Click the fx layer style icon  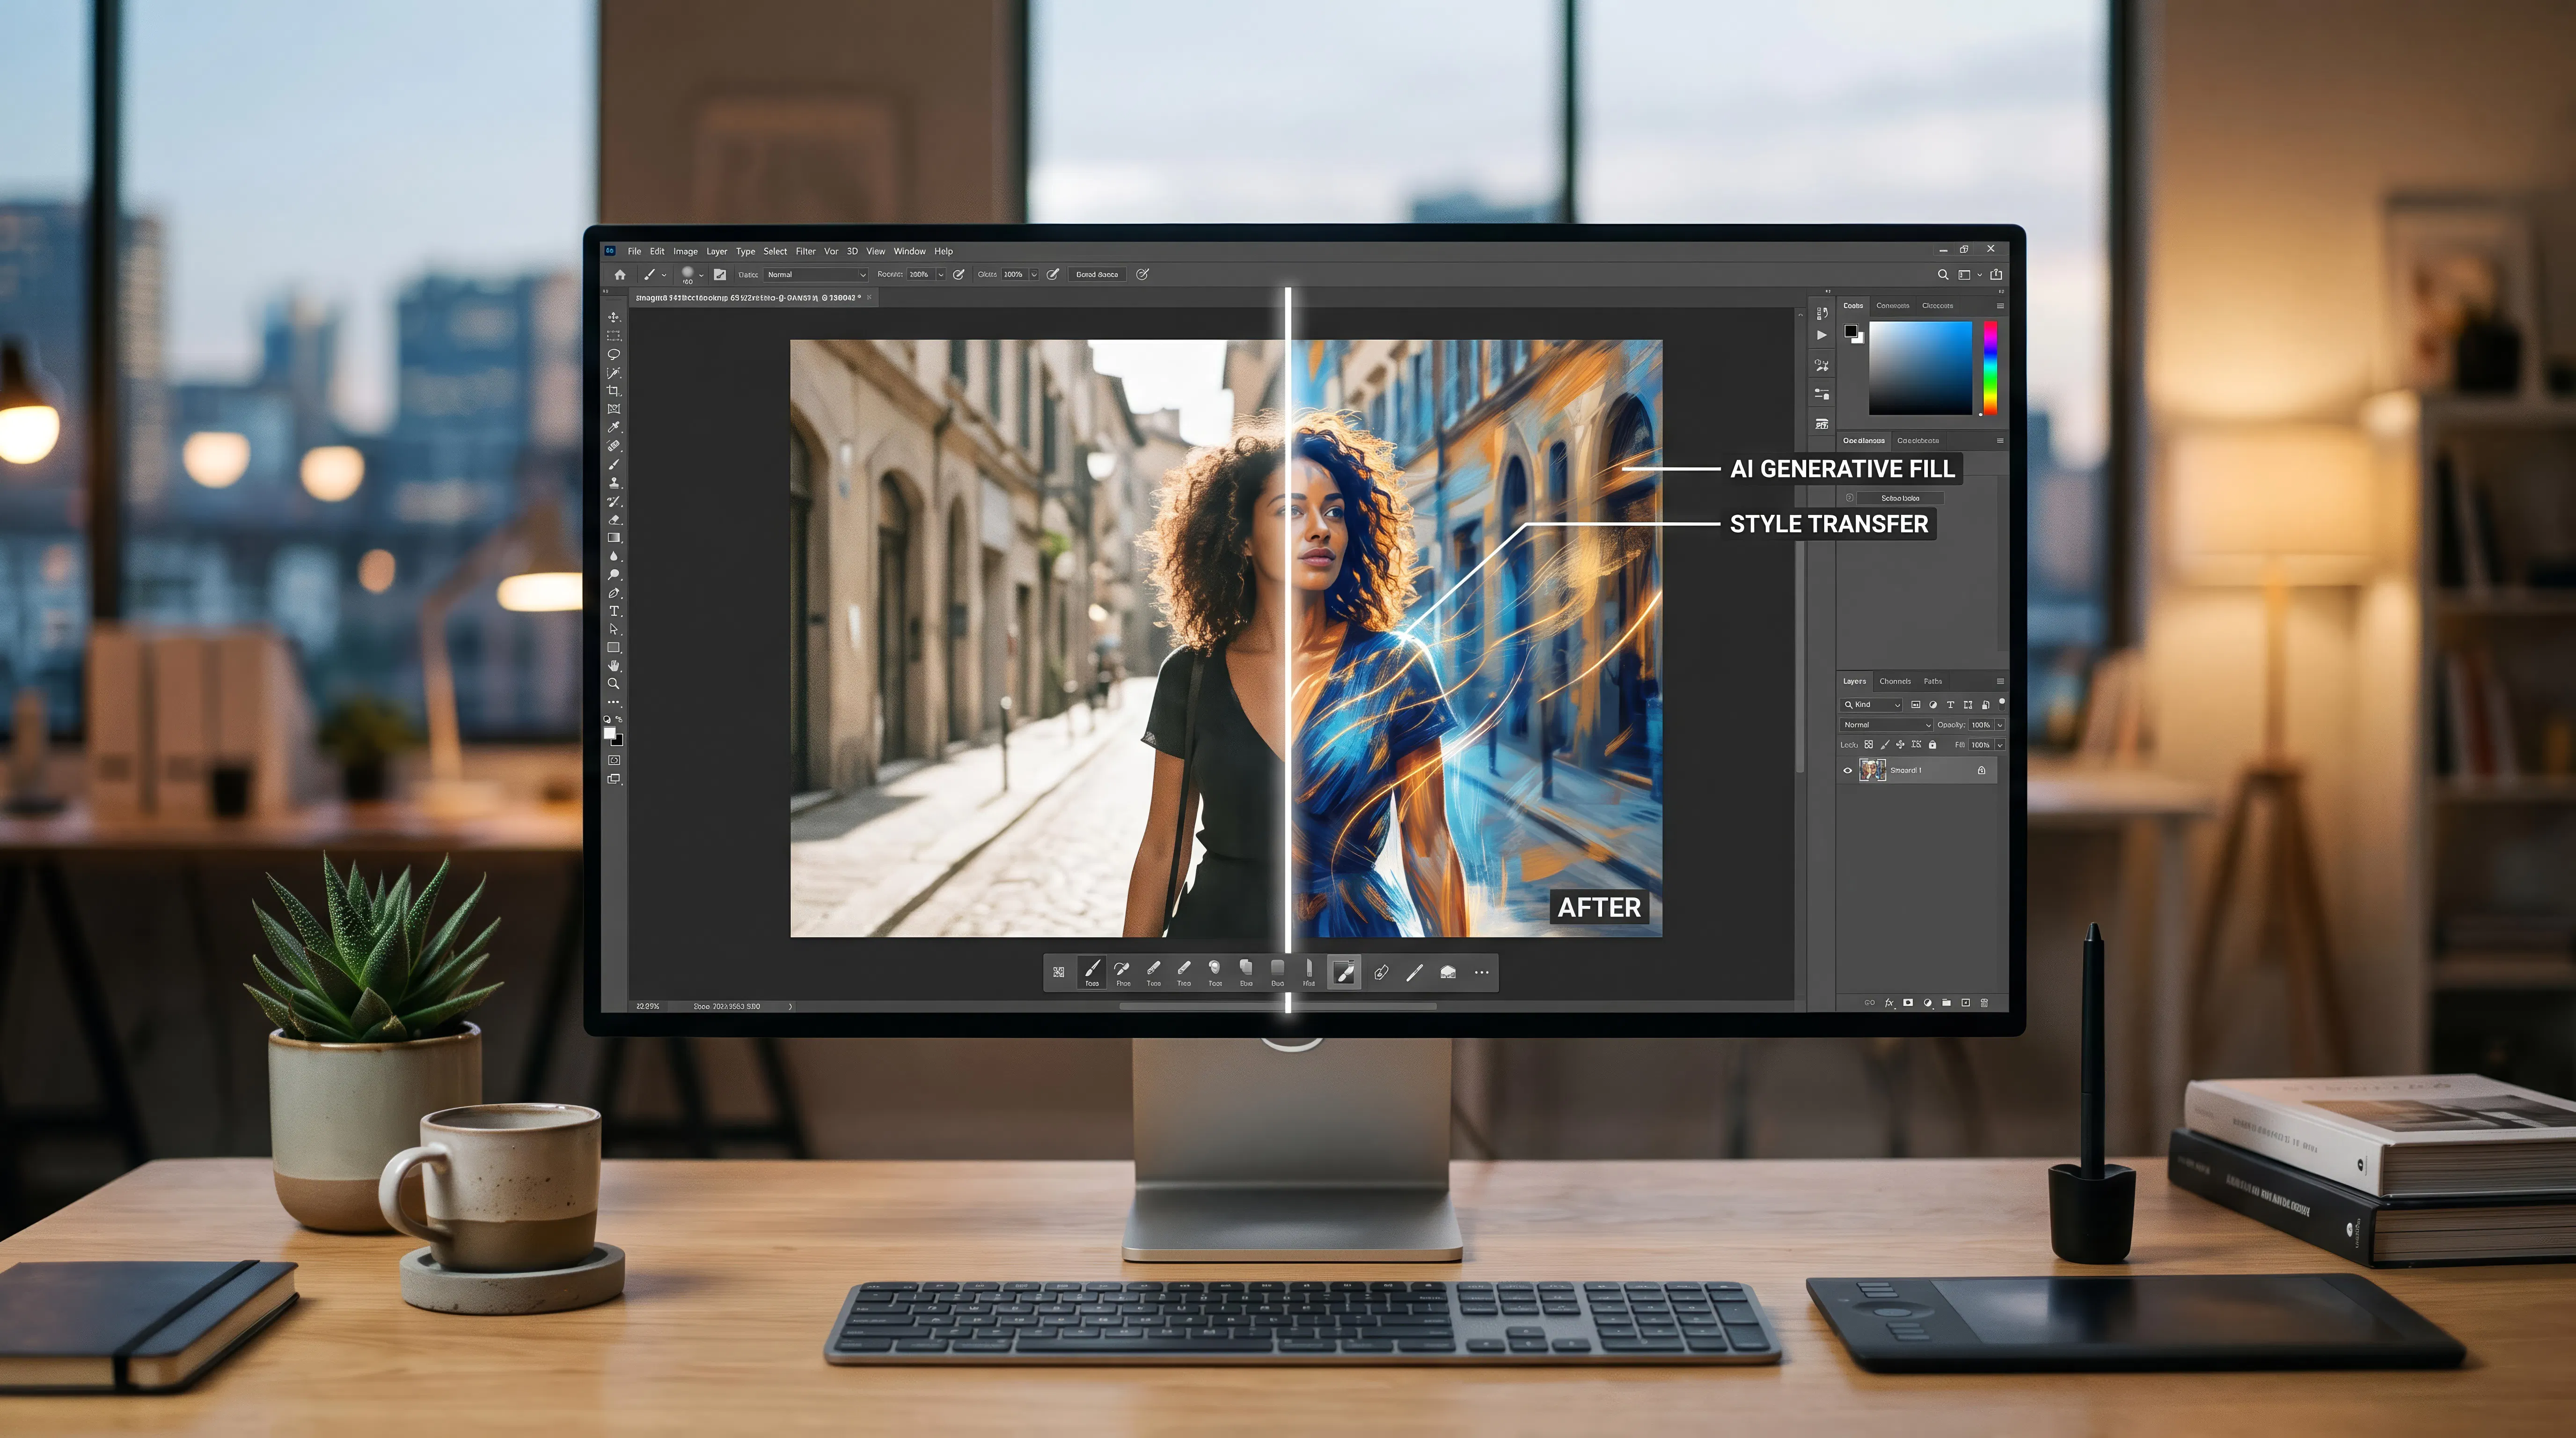[1889, 1002]
